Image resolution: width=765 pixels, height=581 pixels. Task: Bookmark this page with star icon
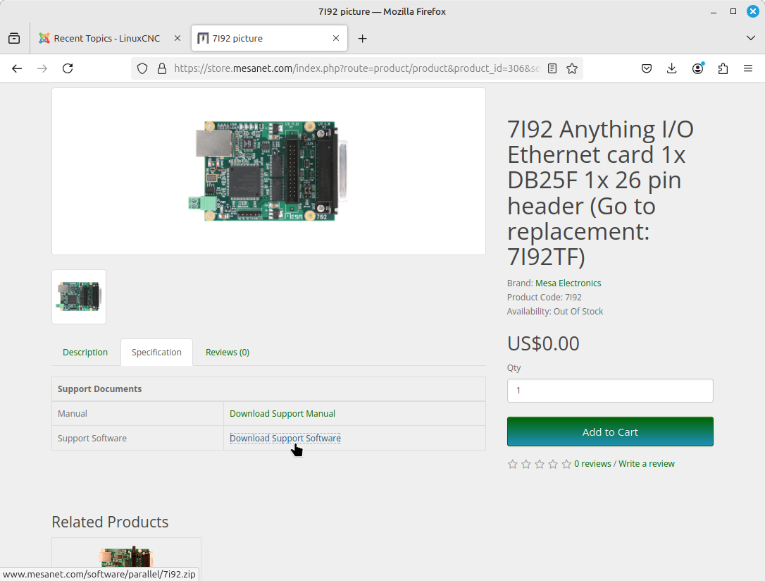coord(572,68)
